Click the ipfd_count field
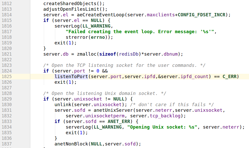 coord(194,77)
